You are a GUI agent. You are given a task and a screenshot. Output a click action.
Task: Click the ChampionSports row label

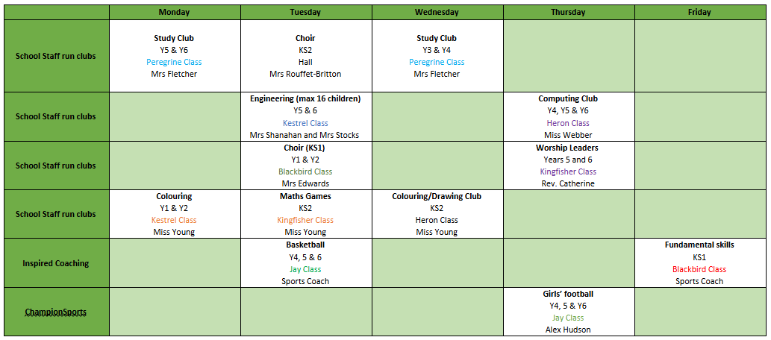click(56, 312)
